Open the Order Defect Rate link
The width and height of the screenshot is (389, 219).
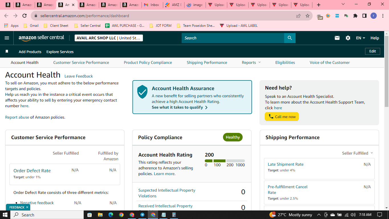point(32,171)
